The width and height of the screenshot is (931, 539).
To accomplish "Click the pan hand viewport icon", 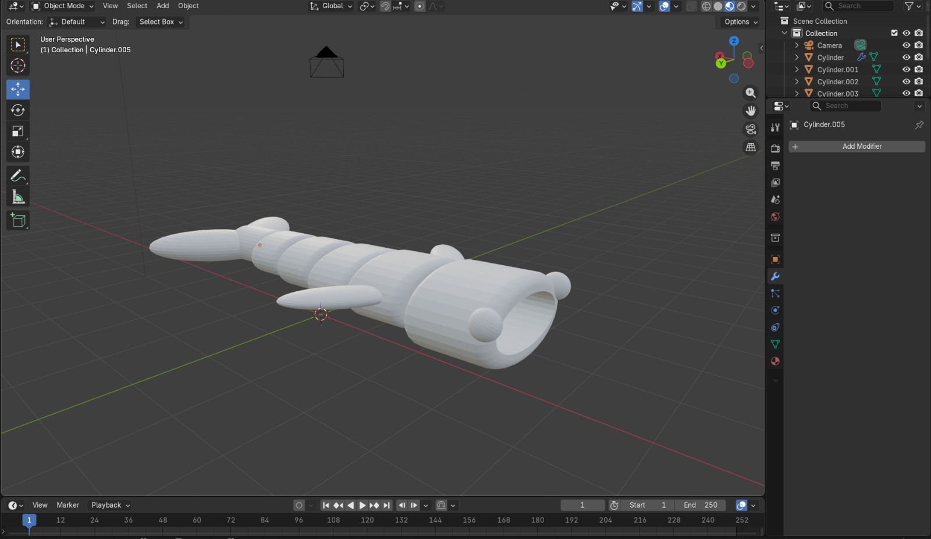I will 751,111.
